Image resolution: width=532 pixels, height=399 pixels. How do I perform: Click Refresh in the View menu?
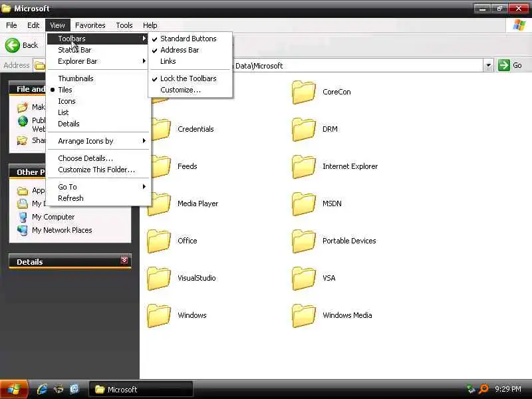tap(98, 198)
